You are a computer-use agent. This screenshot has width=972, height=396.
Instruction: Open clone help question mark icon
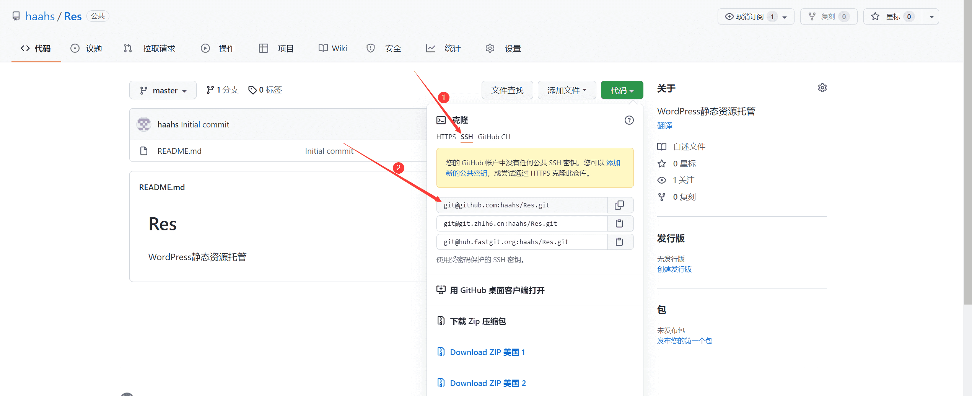pos(629,120)
